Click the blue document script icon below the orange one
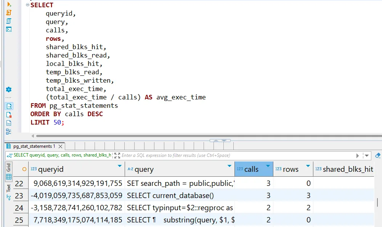The width and height of the screenshot is (382, 227). point(9,21)
